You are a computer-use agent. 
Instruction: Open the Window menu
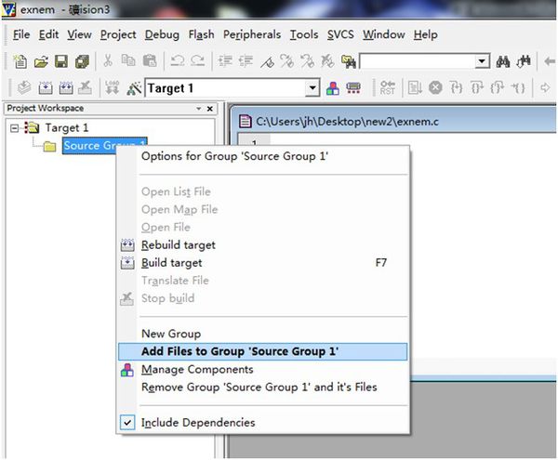pos(383,34)
